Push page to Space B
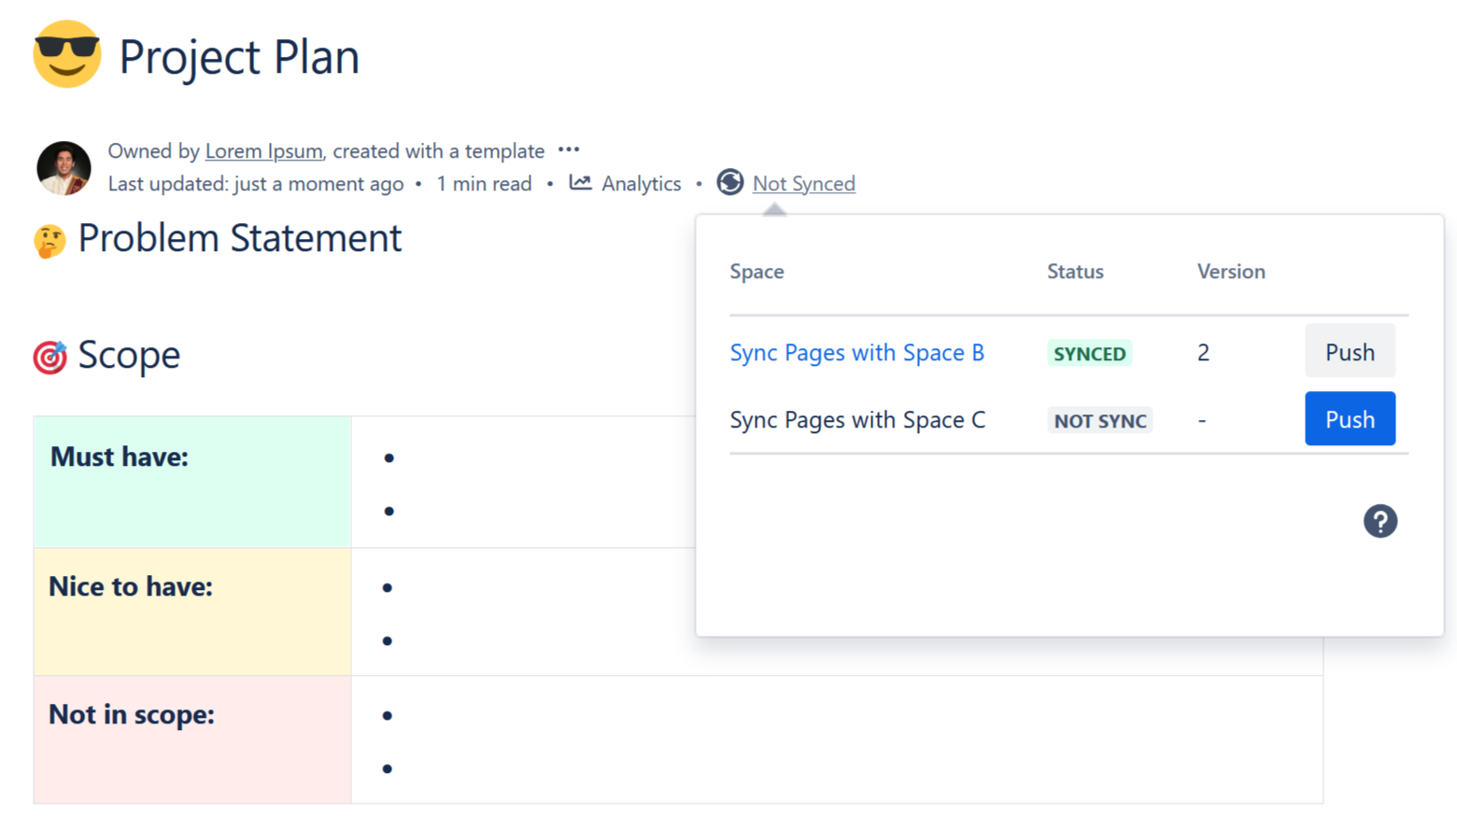Screen dimensions: 1457x829 (1350, 352)
